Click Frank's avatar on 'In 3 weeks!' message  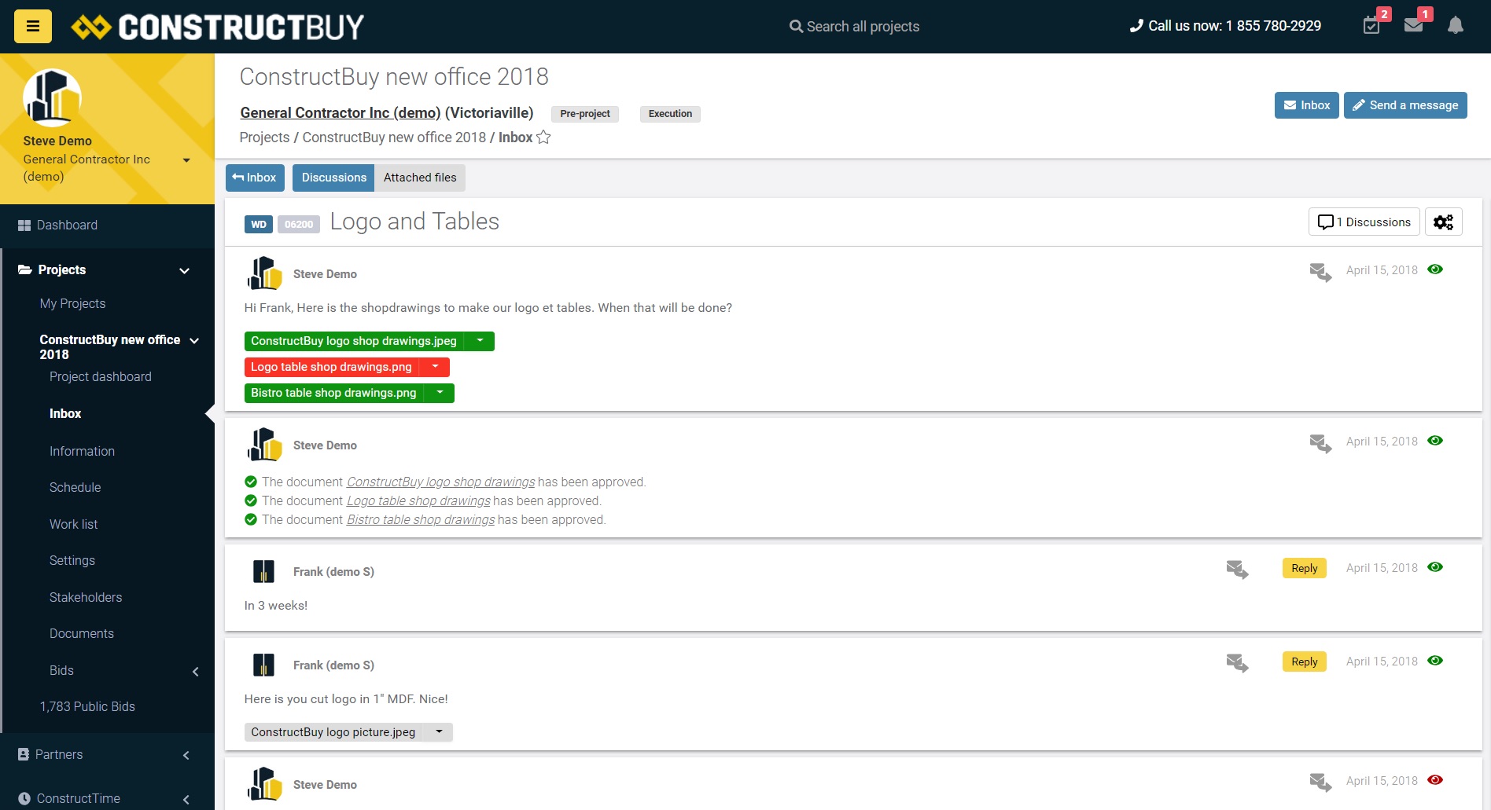pyautogui.click(x=263, y=571)
